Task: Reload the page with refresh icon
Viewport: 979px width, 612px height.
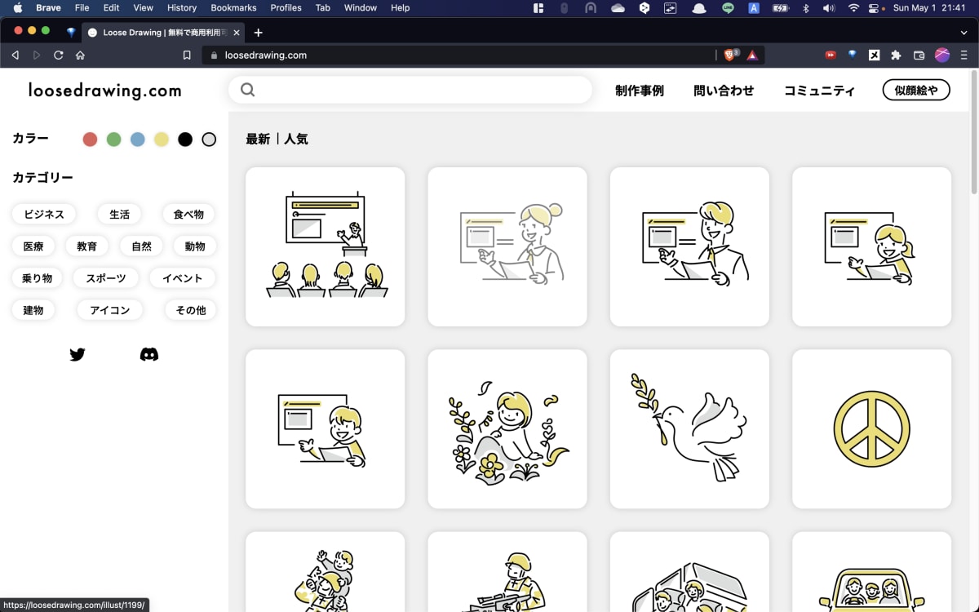Action: click(x=58, y=55)
